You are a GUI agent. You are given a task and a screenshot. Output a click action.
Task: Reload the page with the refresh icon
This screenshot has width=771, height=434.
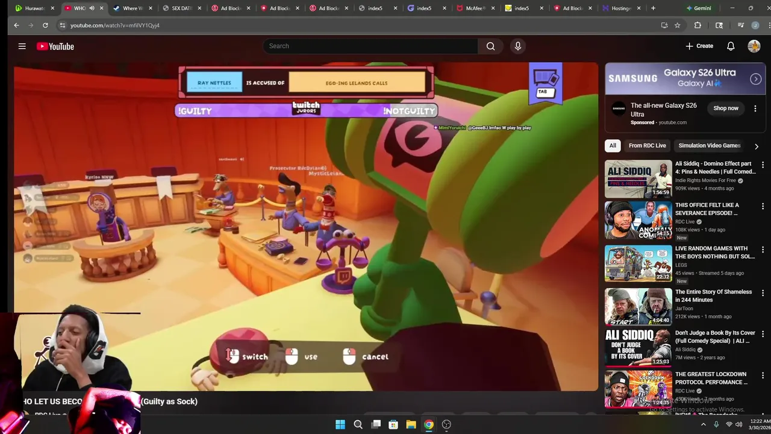pyautogui.click(x=45, y=25)
